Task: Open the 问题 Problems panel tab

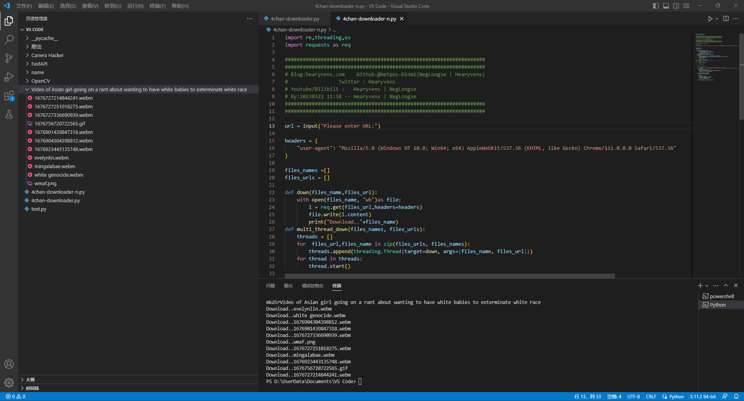Action: [x=271, y=286]
